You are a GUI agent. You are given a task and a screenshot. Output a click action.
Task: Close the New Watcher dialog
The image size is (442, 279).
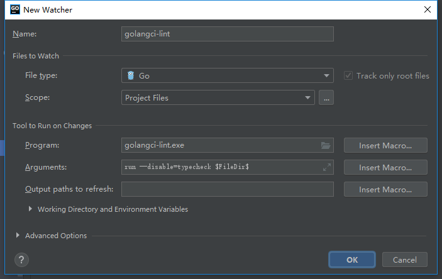428,9
